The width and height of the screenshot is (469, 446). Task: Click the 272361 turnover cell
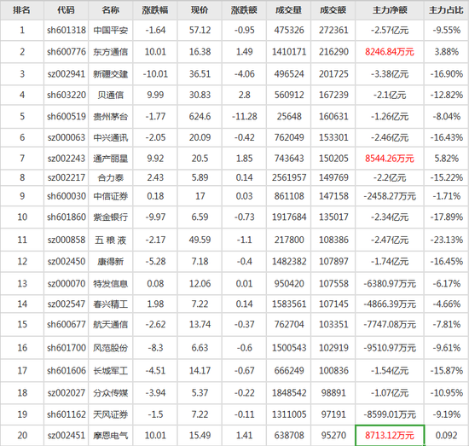pos(333,30)
